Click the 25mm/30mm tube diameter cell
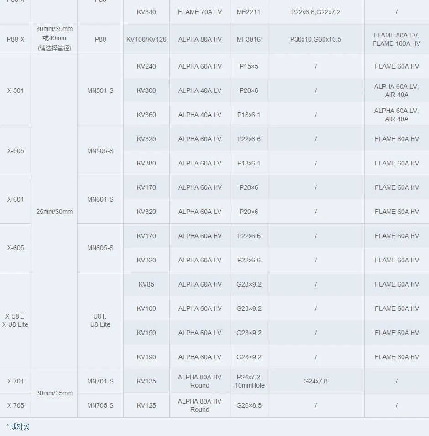 tap(54, 212)
